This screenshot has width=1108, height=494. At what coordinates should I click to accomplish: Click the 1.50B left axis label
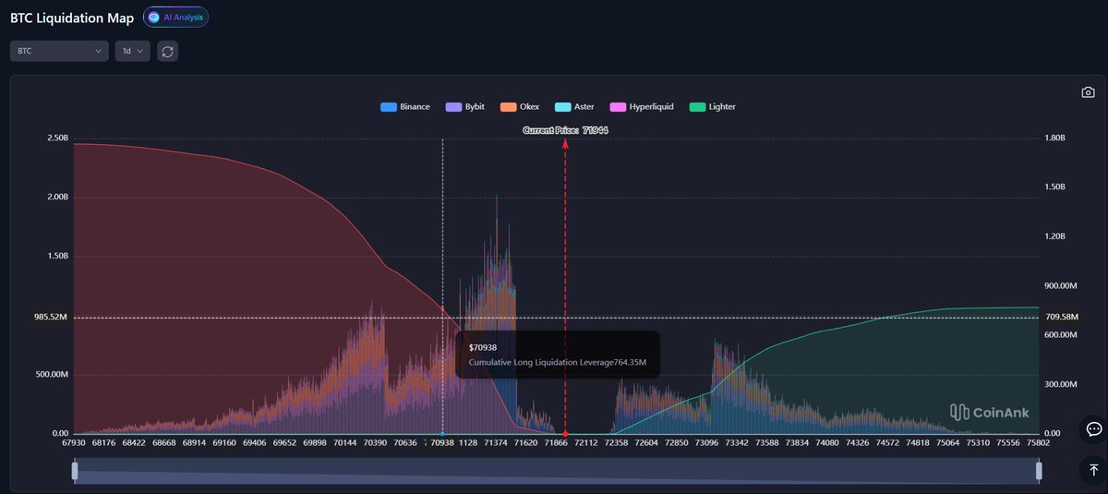click(x=57, y=257)
